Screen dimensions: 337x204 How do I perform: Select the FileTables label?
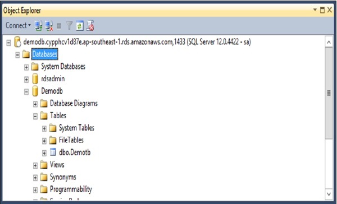(71, 140)
